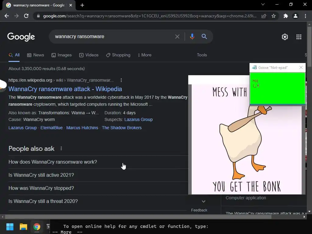Expand How does WannaCry ransomware work
Screen dimensions: 312x234
coord(98,162)
